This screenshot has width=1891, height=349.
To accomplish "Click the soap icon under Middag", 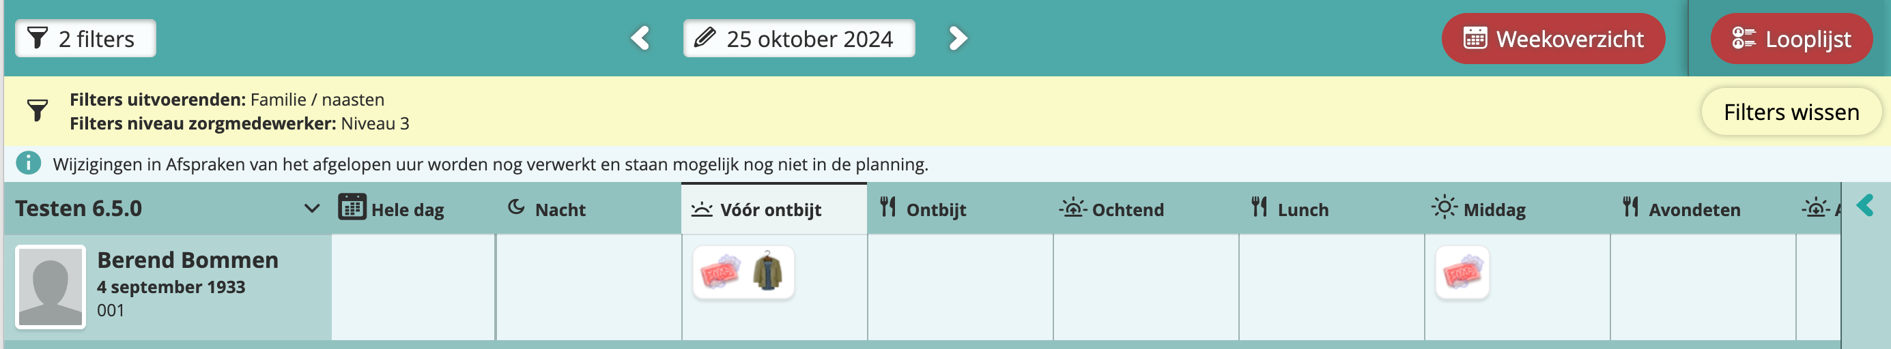I will point(1462,273).
